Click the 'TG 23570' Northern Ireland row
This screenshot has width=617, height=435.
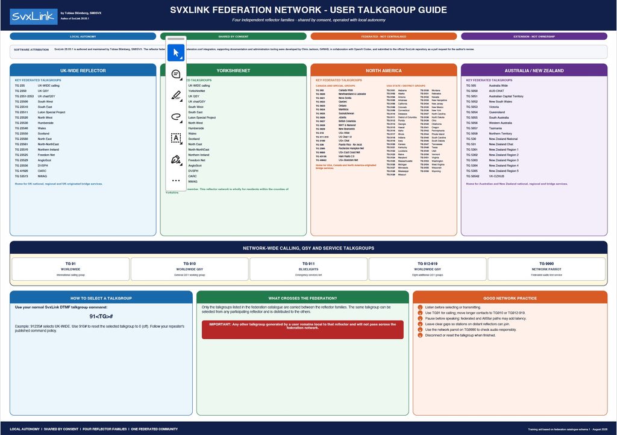point(37,149)
